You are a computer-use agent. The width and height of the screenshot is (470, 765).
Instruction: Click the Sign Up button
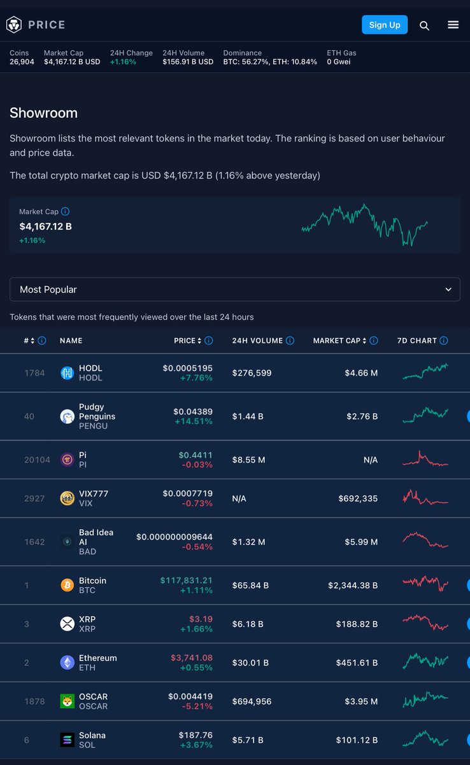[385, 25]
